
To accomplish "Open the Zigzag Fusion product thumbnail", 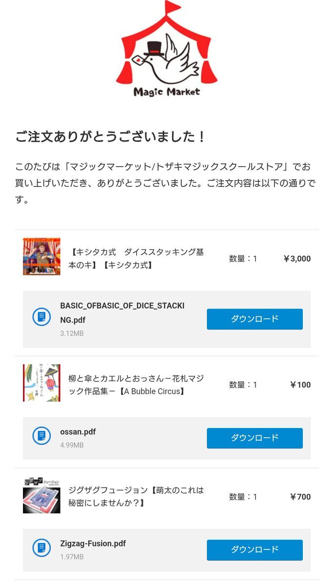I will click(x=41, y=495).
